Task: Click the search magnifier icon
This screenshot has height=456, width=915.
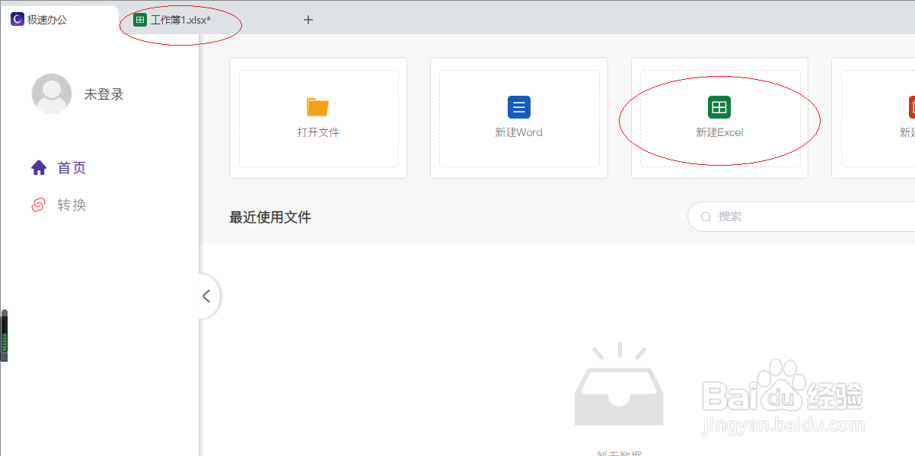Action: [706, 217]
